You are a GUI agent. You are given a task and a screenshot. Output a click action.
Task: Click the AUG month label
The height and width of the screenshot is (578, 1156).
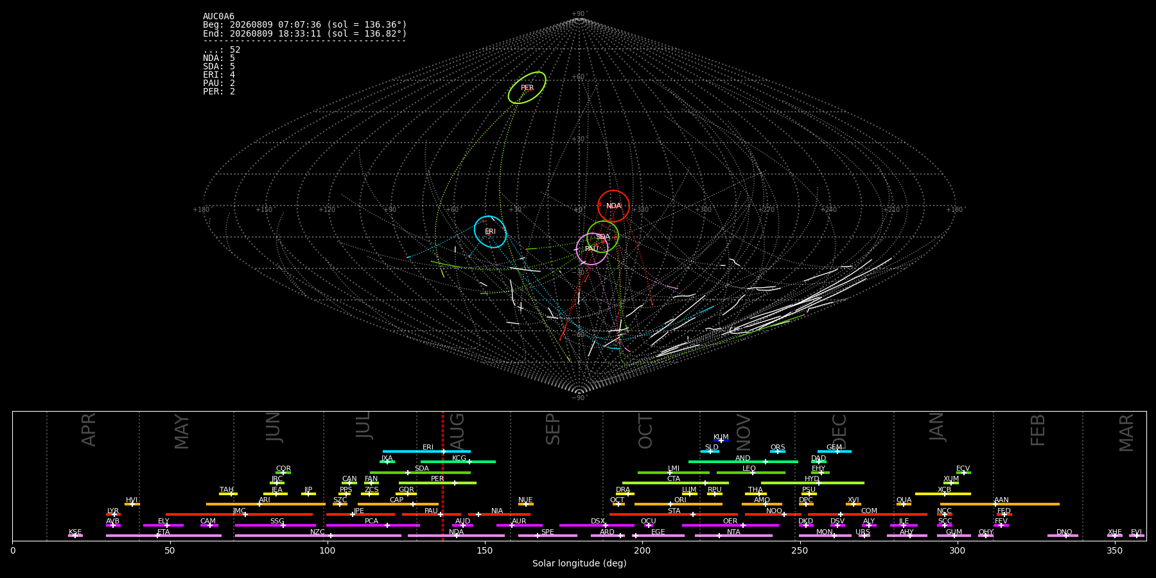point(457,430)
